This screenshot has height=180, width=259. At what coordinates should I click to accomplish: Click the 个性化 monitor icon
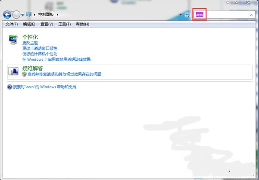pyautogui.click(x=13, y=40)
